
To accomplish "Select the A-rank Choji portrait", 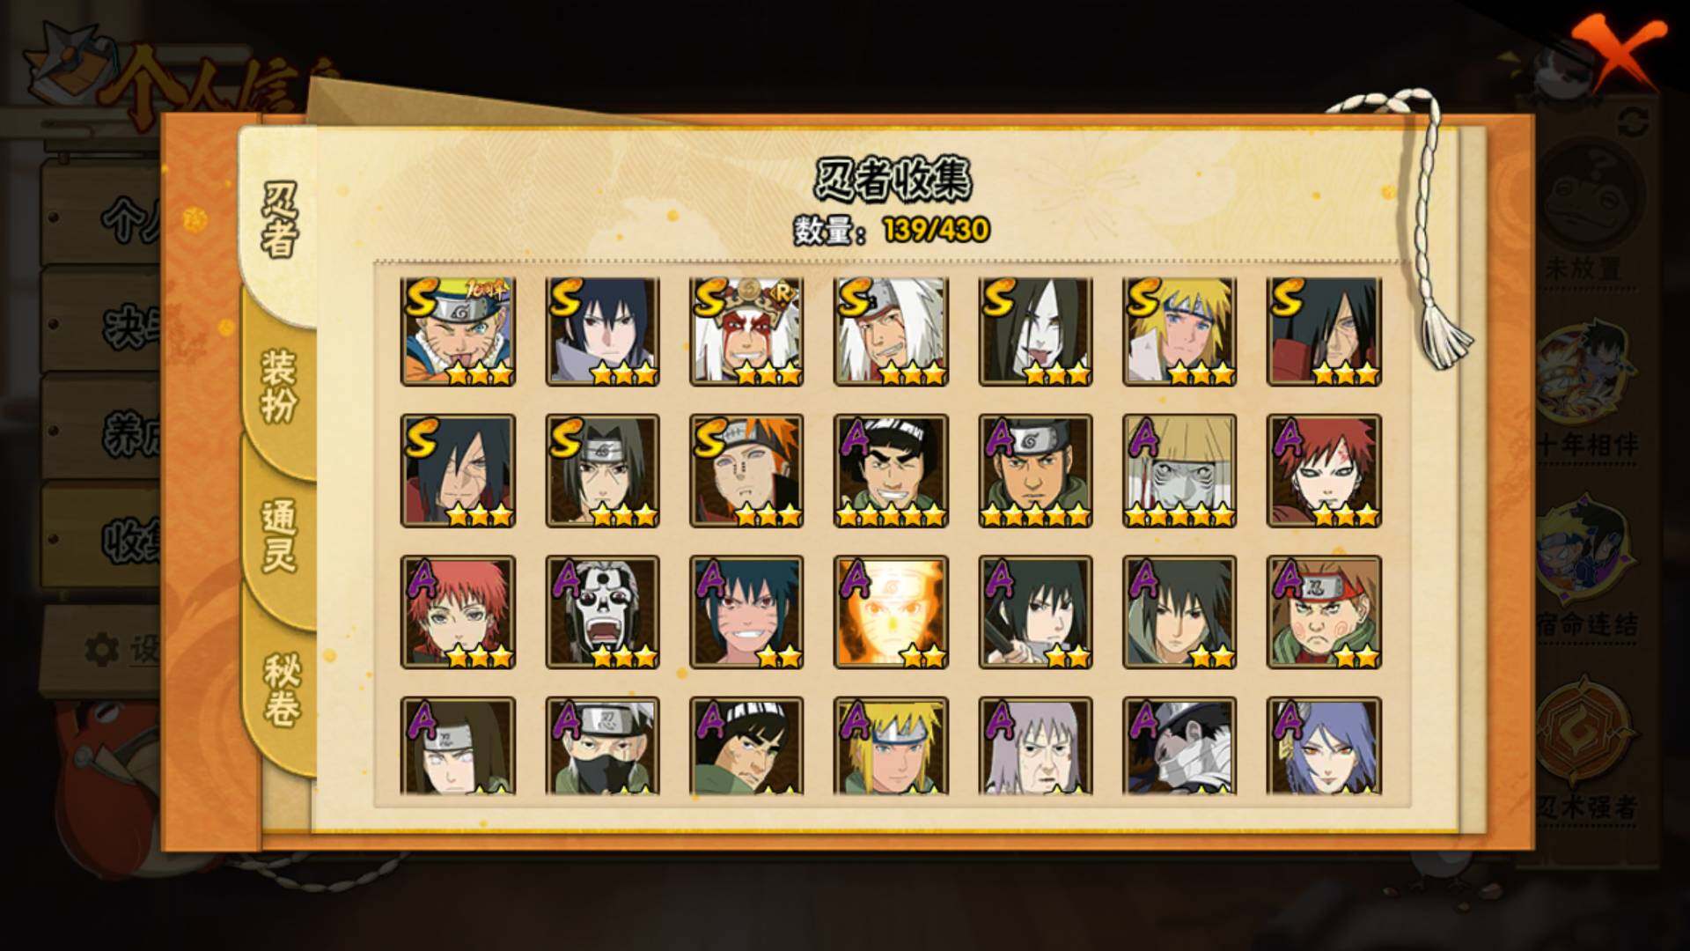I will pyautogui.click(x=1324, y=612).
